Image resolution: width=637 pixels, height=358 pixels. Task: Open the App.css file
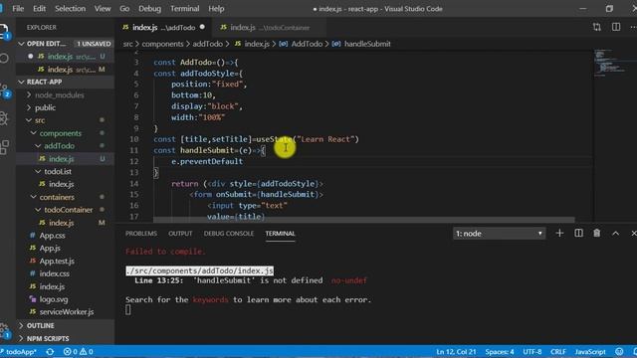click(x=52, y=236)
